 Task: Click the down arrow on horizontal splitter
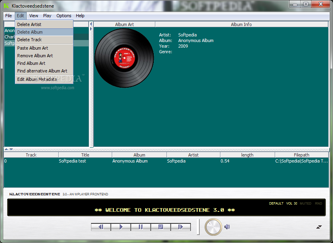pos(11,149)
